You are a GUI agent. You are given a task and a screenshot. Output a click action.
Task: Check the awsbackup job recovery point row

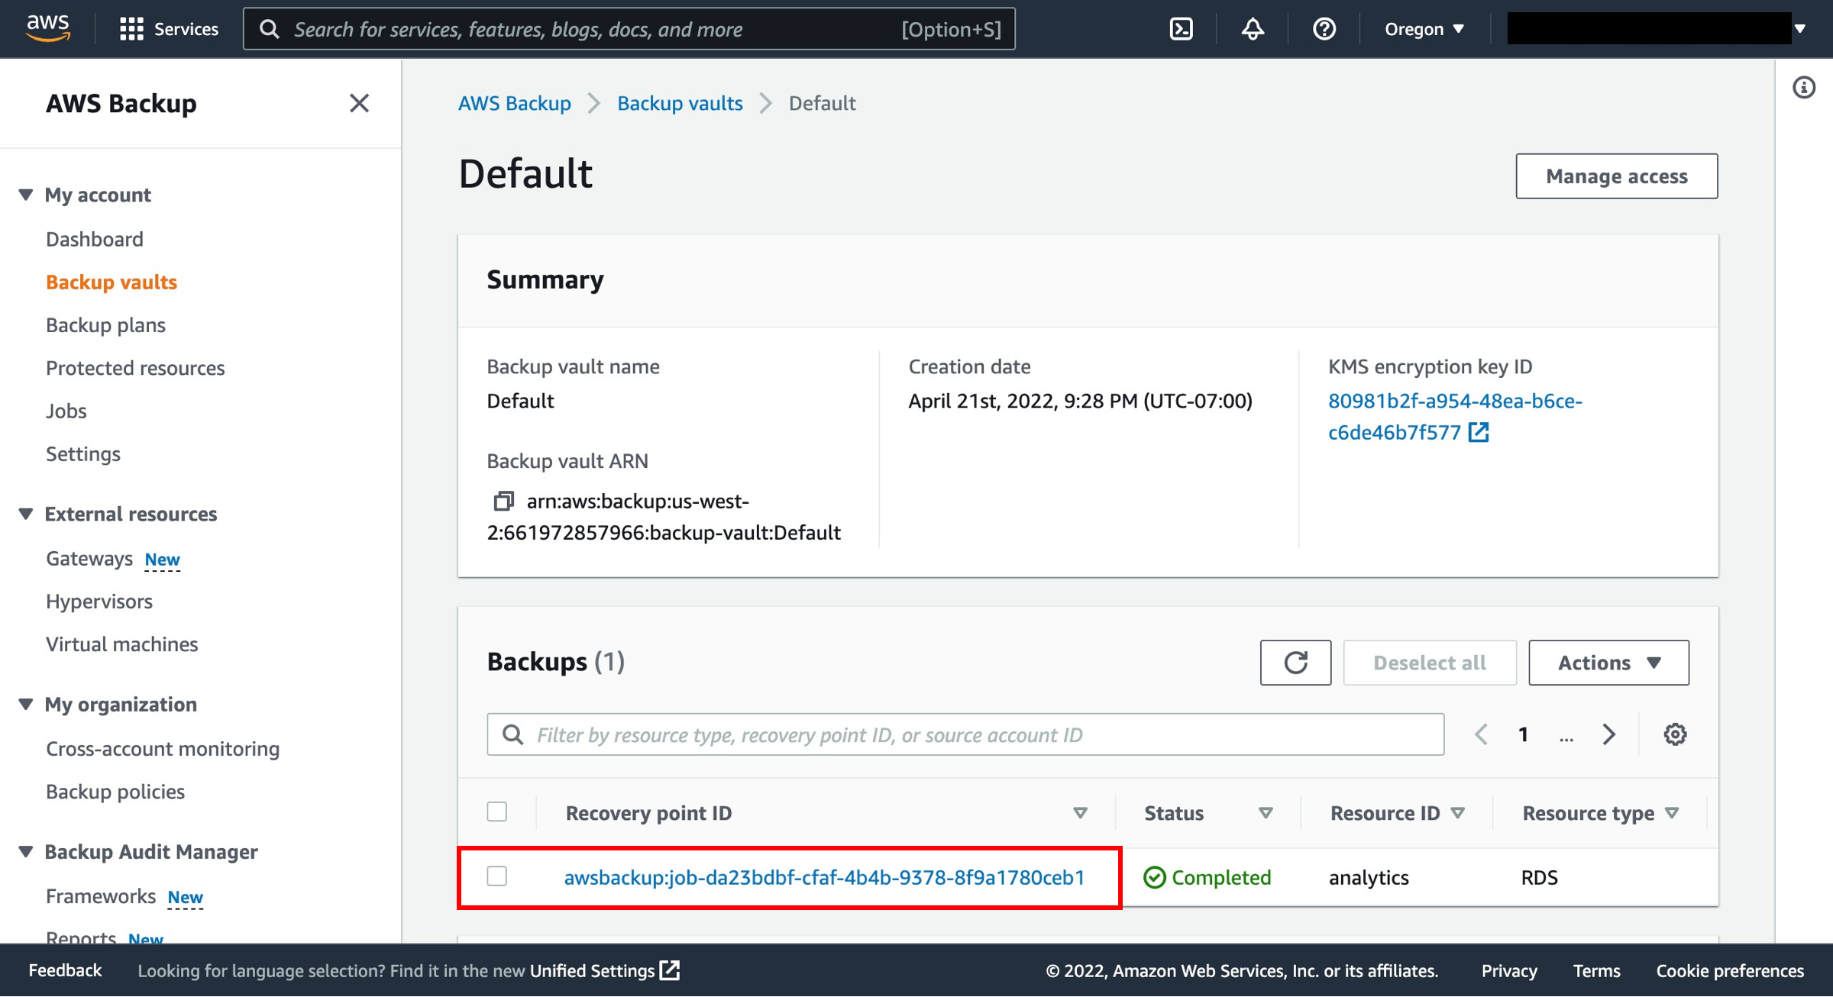click(x=497, y=876)
